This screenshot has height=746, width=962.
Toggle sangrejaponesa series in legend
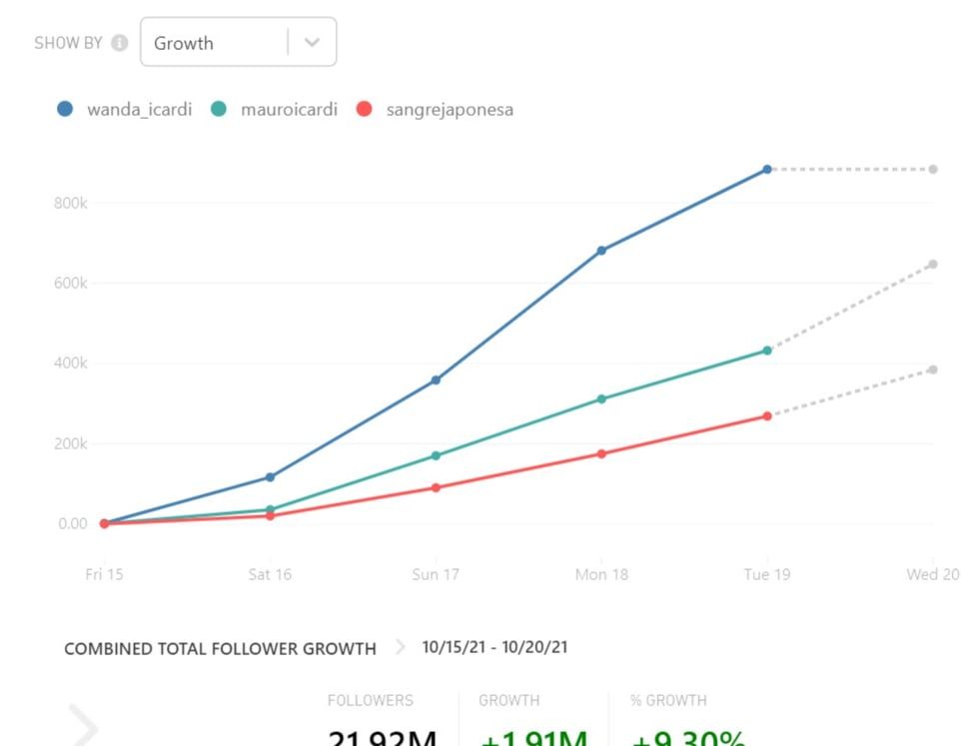click(x=449, y=110)
